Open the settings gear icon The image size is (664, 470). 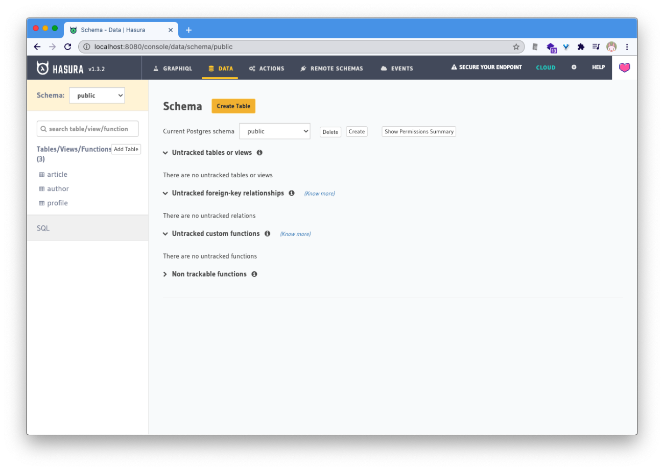point(574,67)
